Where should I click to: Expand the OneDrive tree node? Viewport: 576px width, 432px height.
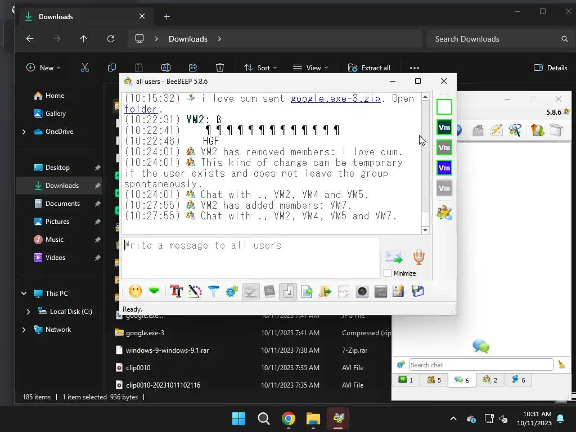24,132
